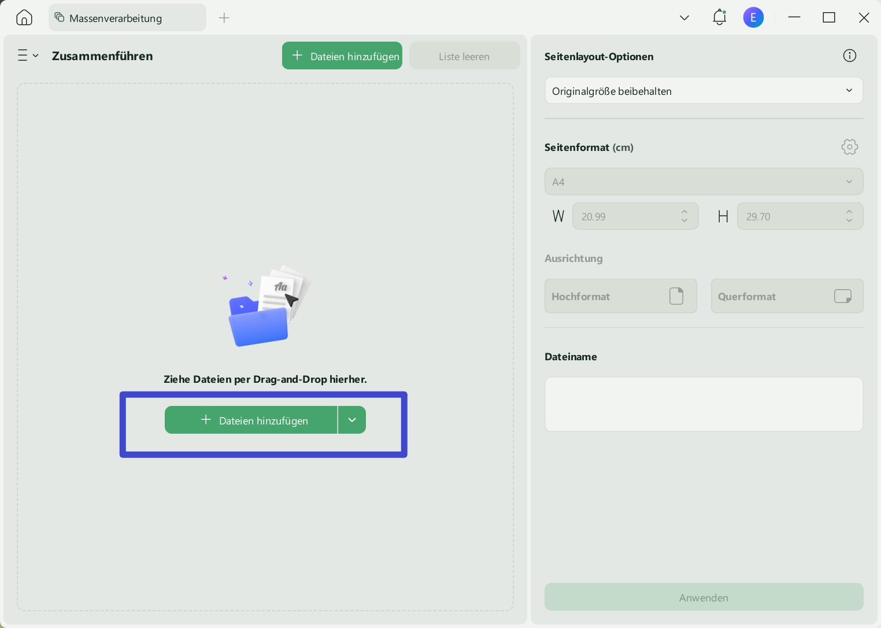Increase the width value with the stepper
This screenshot has width=881, height=628.
point(684,212)
